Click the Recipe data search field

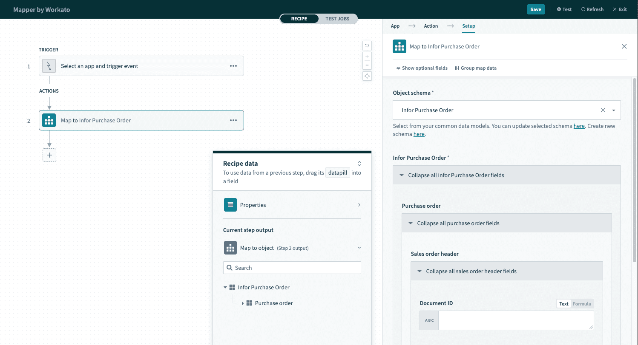(x=296, y=268)
